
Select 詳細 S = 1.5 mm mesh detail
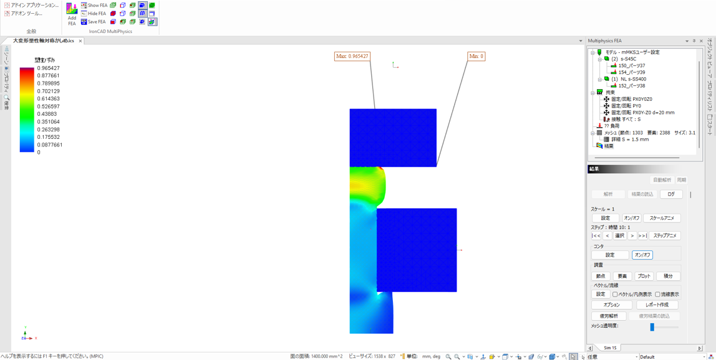(x=626, y=139)
